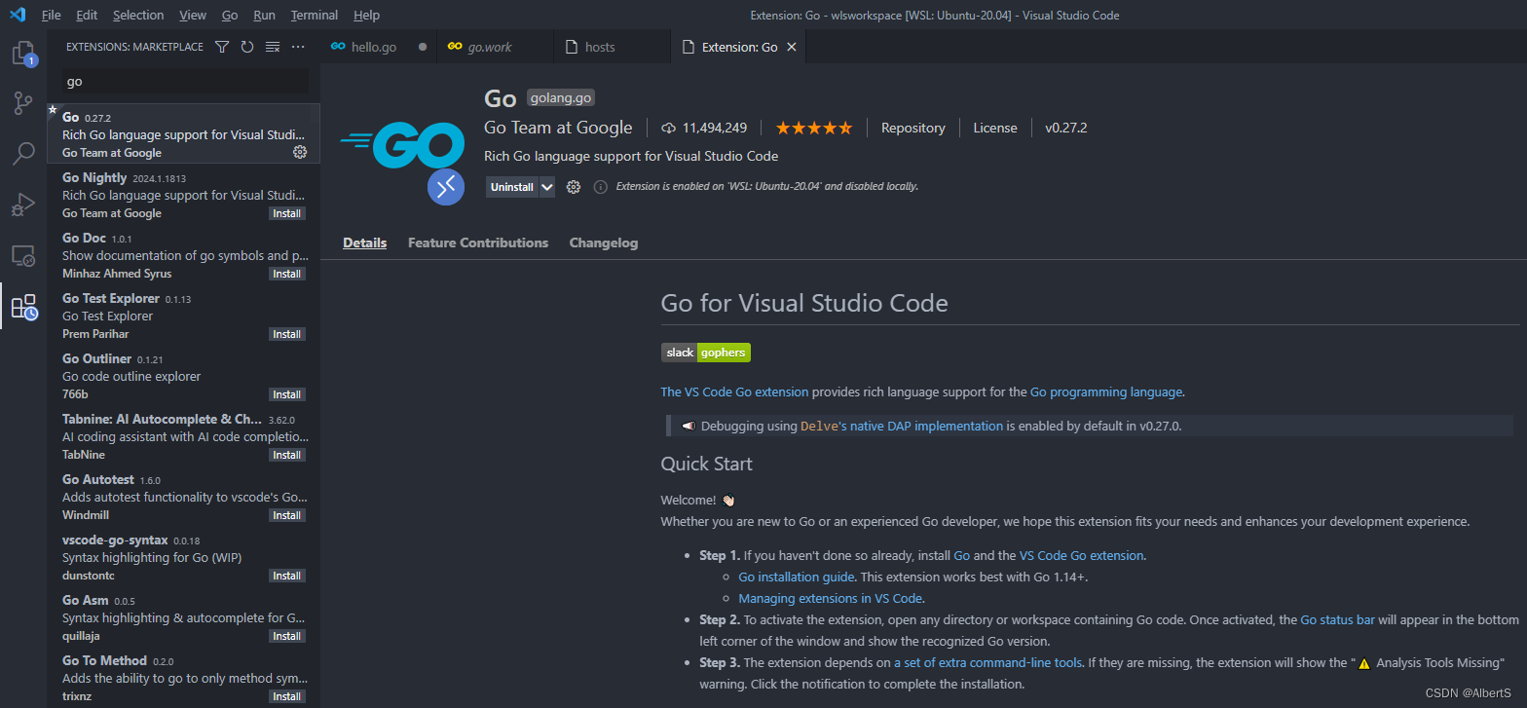Screen dimensions: 1527x708
Task: Click the info icon next to enabled message
Action: (x=601, y=187)
